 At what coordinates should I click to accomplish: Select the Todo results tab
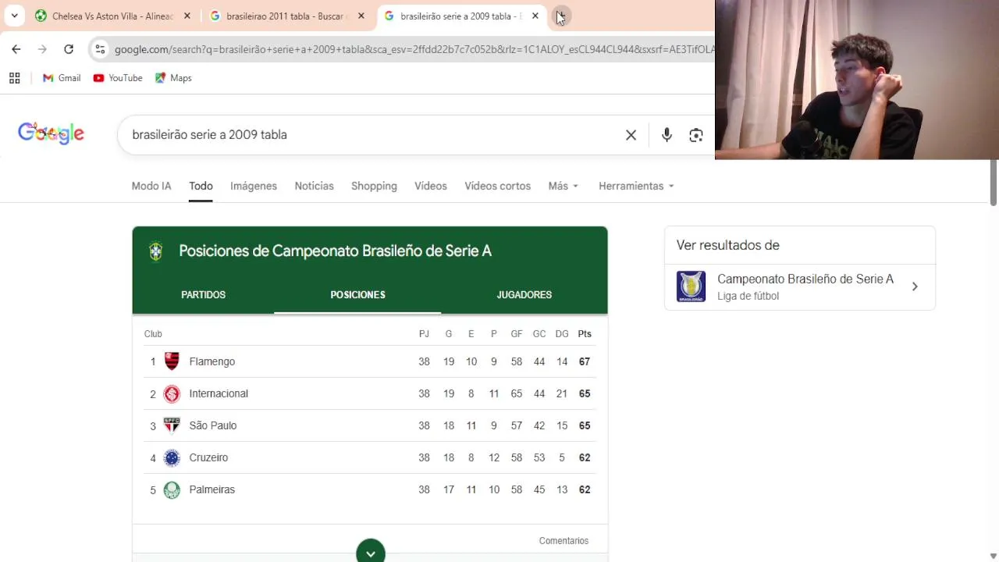(x=201, y=186)
